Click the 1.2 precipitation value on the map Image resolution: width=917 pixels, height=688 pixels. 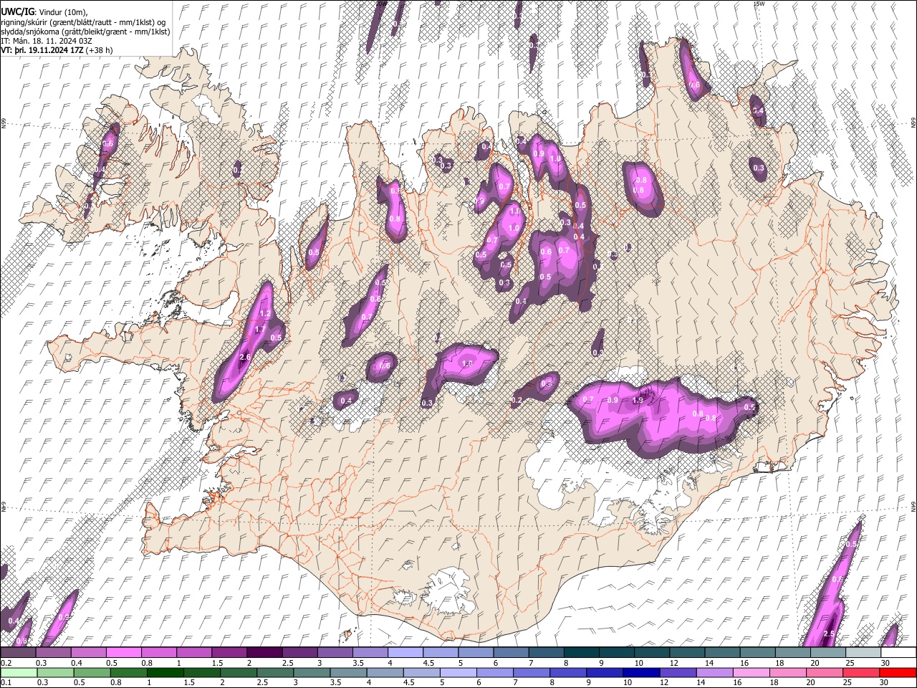[264, 313]
